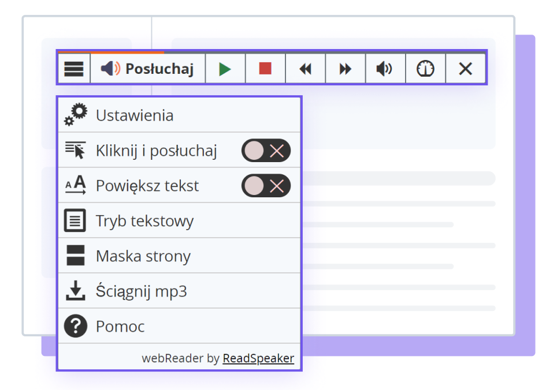Click the fast-forward double-arrow icon
The width and height of the screenshot is (557, 390).
[345, 69]
